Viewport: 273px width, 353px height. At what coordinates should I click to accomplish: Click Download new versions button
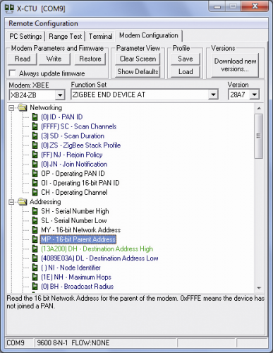click(235, 65)
